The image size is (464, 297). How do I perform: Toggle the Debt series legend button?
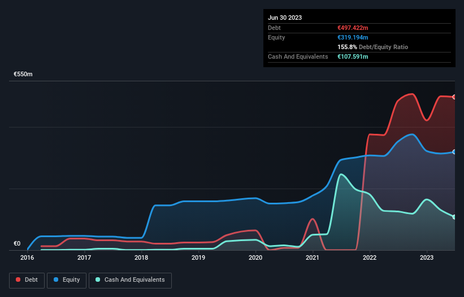[27, 280]
